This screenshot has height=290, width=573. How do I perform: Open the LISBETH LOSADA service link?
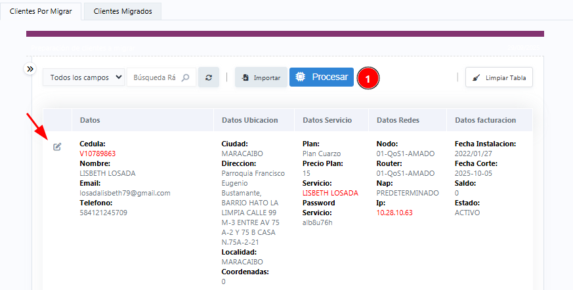coord(330,193)
